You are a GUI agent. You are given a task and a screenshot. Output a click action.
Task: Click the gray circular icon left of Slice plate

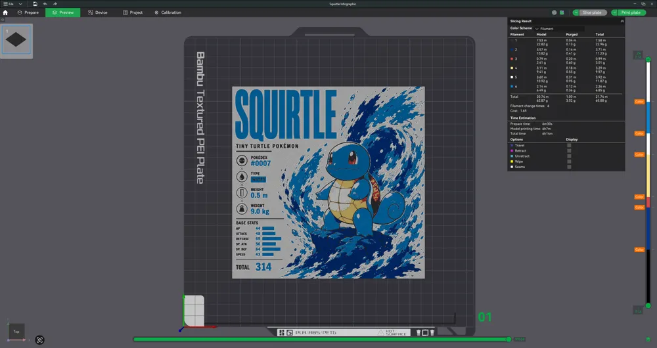click(555, 12)
